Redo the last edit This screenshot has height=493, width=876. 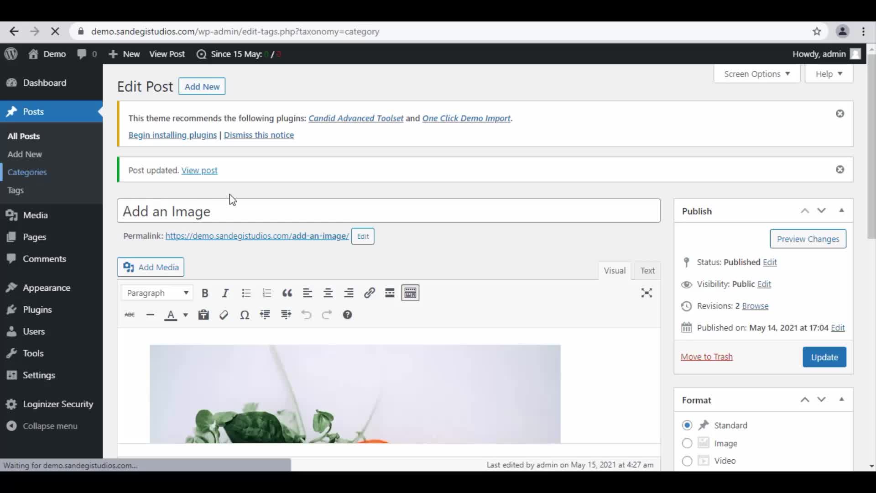(327, 315)
